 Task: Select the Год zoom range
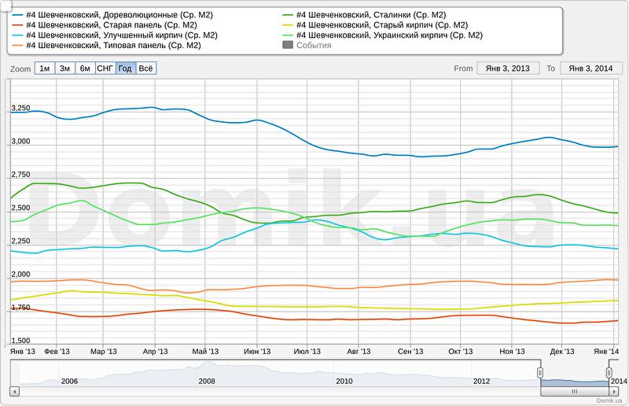click(x=125, y=68)
